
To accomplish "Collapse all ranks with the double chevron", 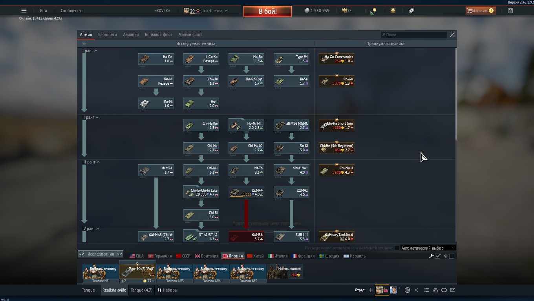I will point(84,44).
